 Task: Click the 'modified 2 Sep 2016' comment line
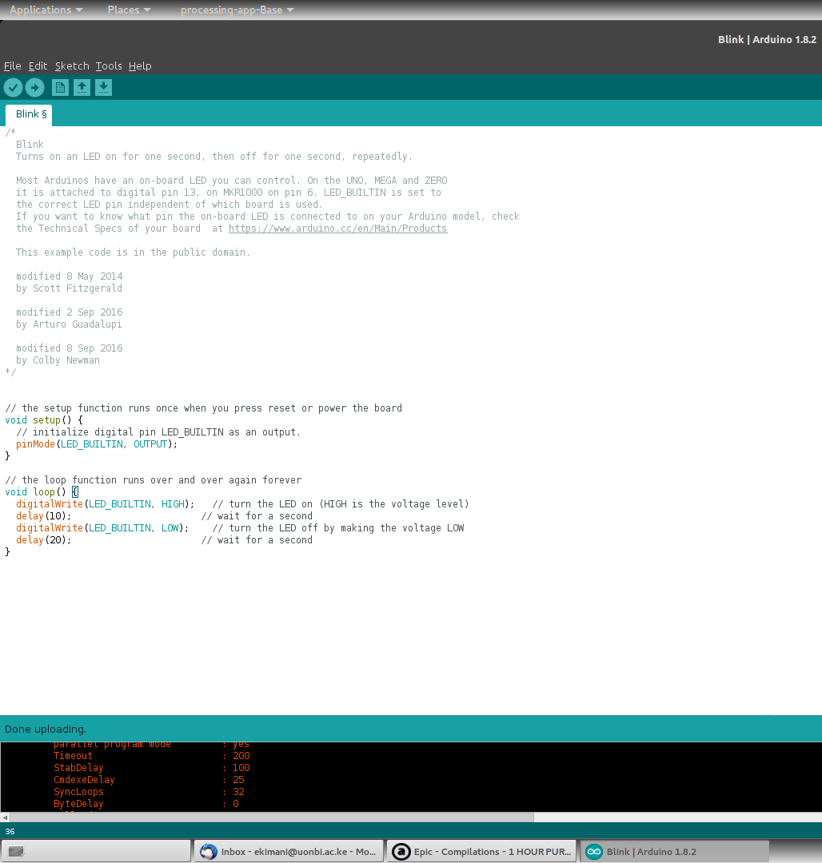[70, 312]
